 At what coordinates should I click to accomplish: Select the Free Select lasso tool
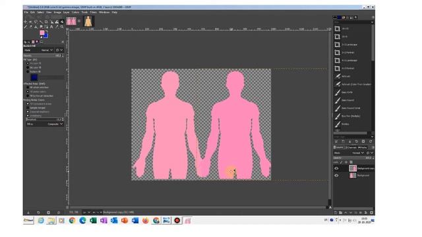(x=36, y=22)
